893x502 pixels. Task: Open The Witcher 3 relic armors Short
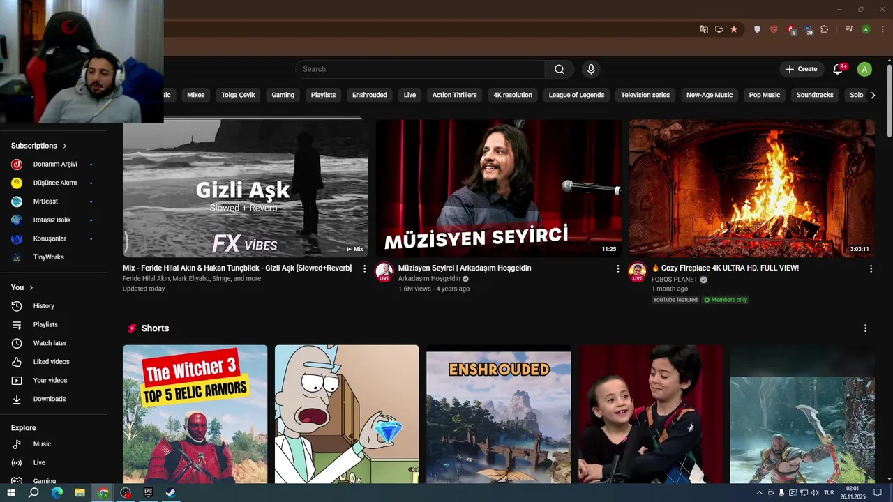pos(195,414)
